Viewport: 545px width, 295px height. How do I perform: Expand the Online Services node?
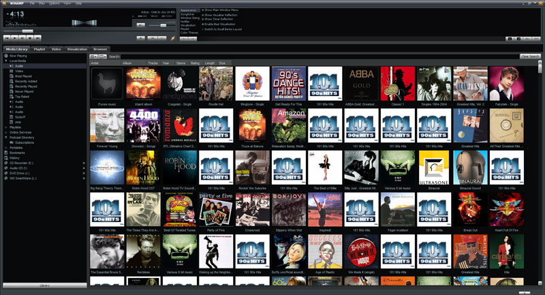(6, 132)
